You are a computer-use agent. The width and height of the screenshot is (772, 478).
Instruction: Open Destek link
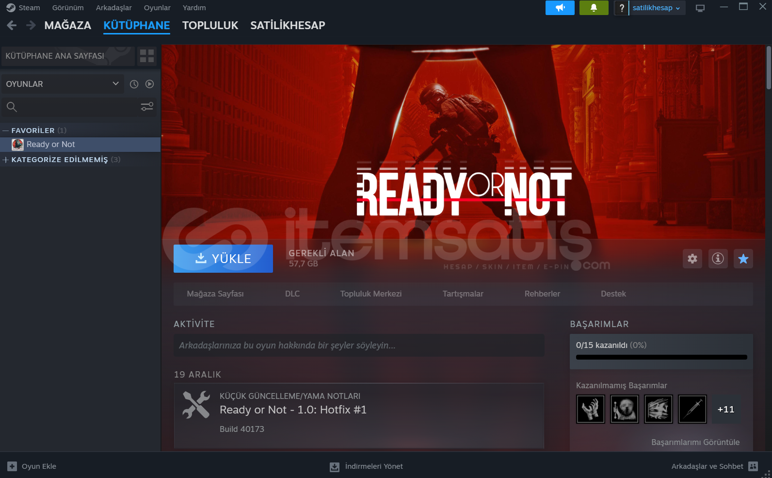point(613,294)
